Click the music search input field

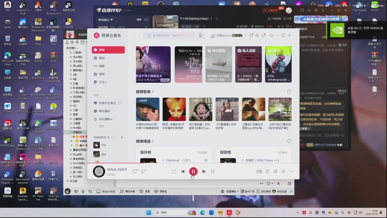tap(170, 35)
